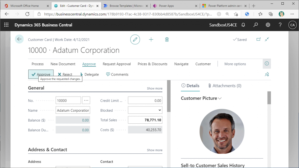Click the Dynamics 365 Business Central title
Screen dimensions: 299x168
tap(43, 25)
